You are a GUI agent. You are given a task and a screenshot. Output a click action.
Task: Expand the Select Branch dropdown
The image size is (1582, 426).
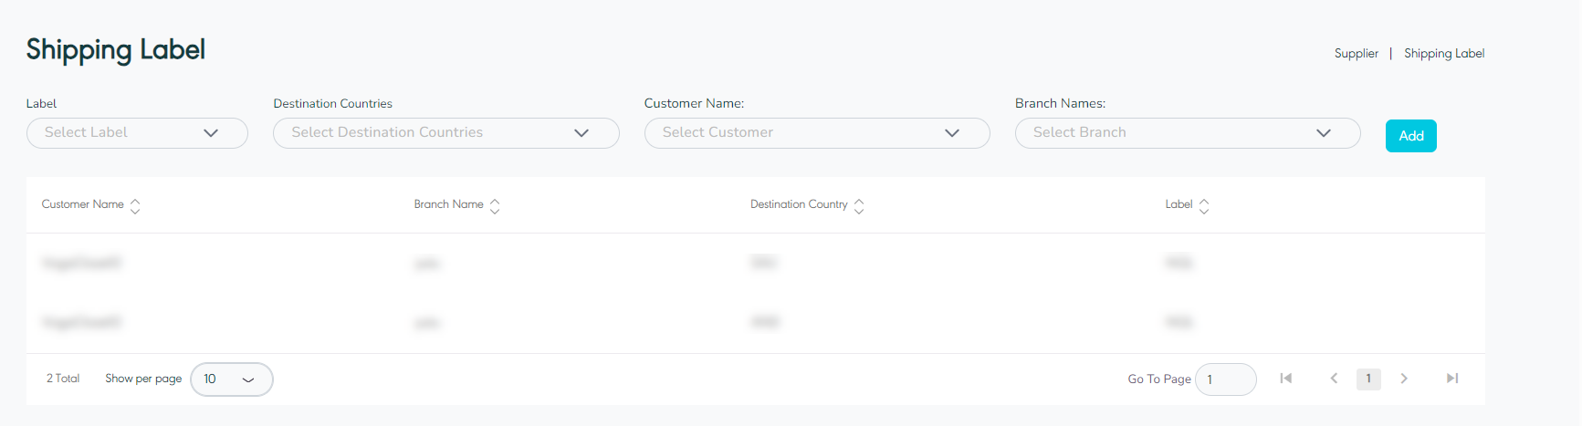1187,133
